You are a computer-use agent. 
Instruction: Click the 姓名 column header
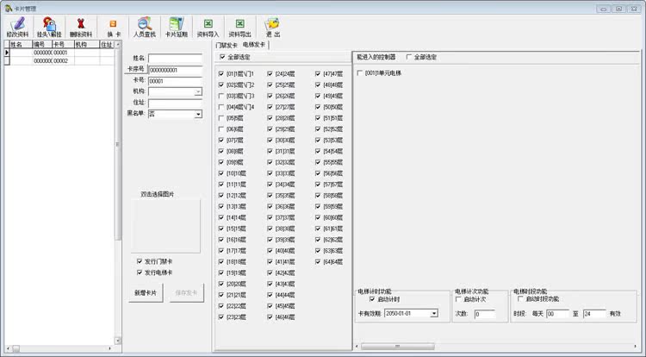tap(21, 44)
